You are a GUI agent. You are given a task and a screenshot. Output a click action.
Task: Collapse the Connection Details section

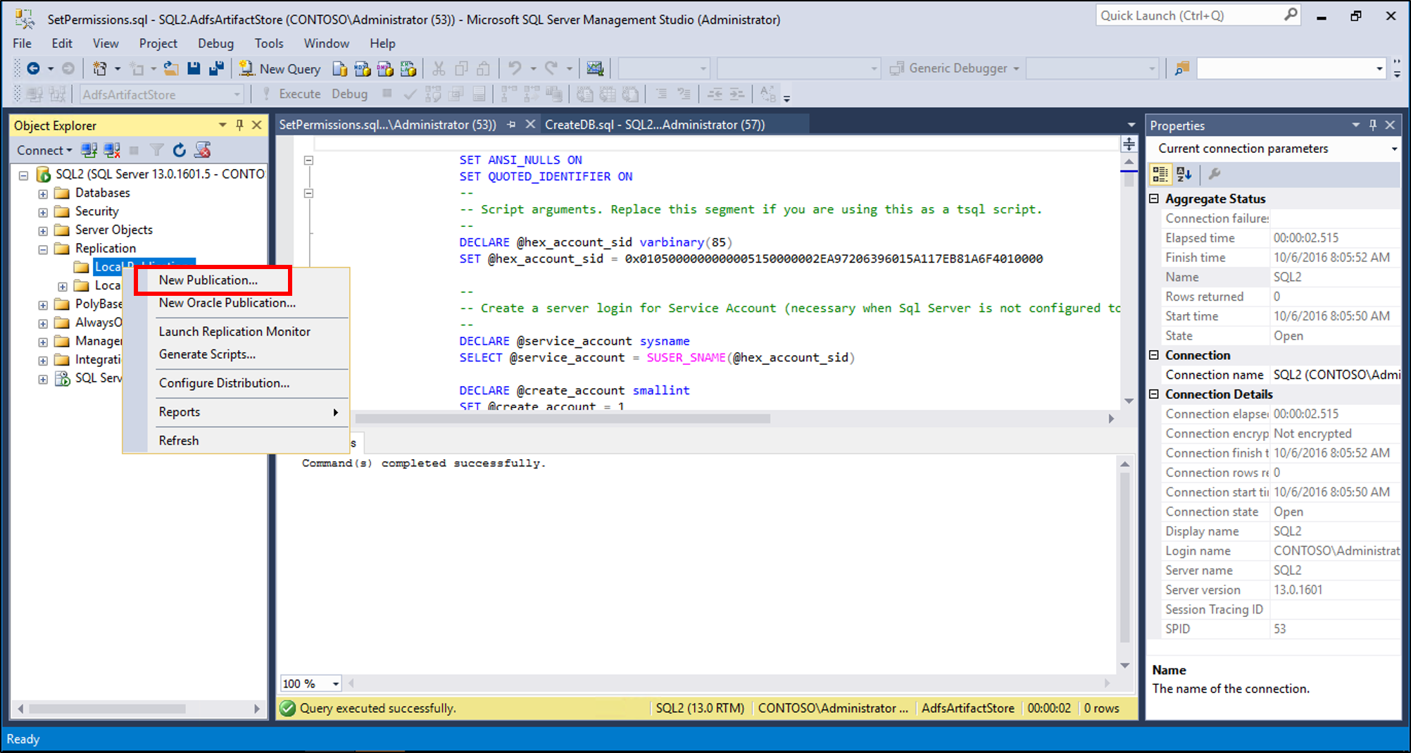pos(1154,394)
